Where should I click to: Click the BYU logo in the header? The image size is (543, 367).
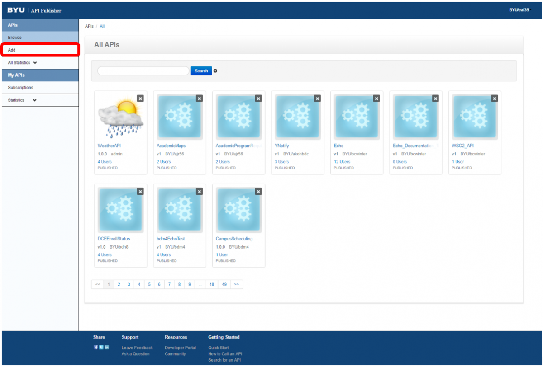click(16, 10)
